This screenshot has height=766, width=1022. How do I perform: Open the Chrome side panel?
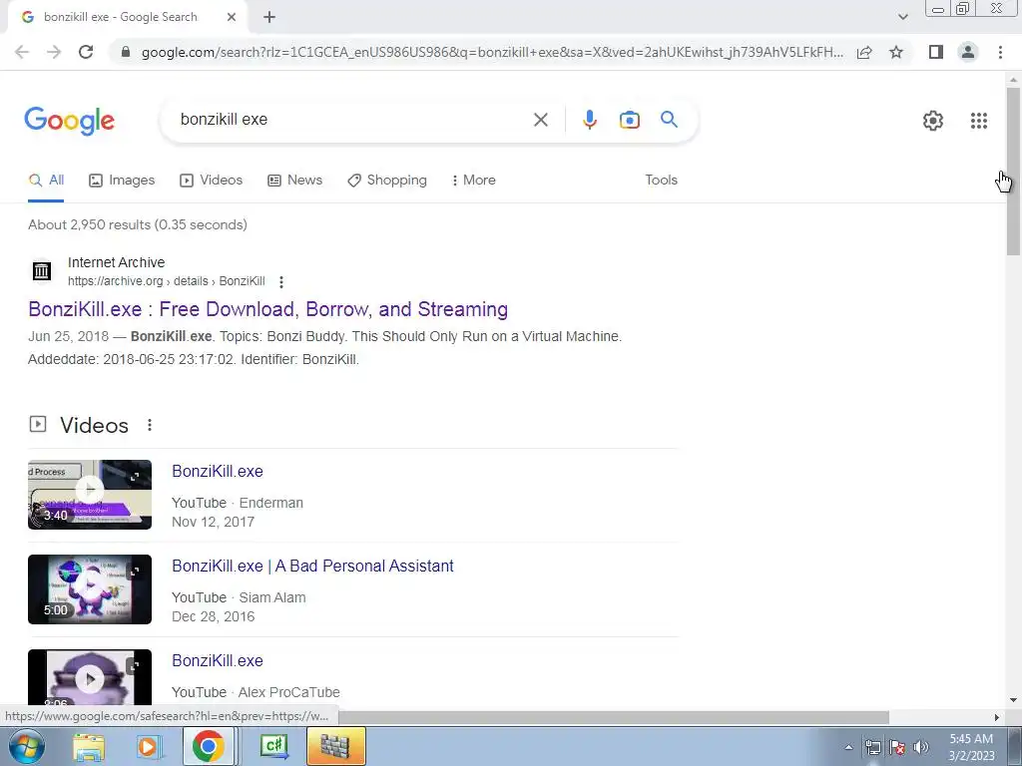(936, 52)
